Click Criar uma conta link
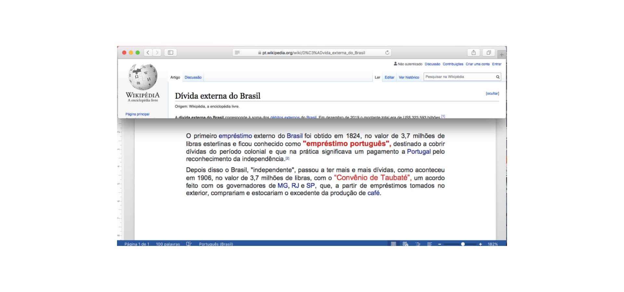 click(x=477, y=64)
